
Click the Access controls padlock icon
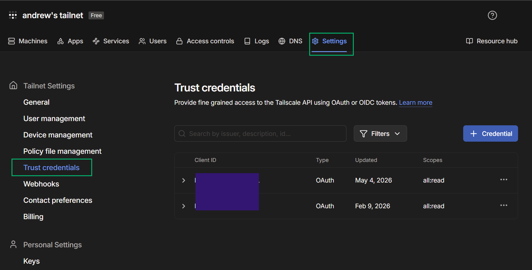pyautogui.click(x=179, y=41)
